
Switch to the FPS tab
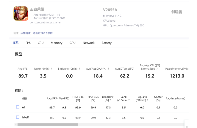tap(28, 43)
